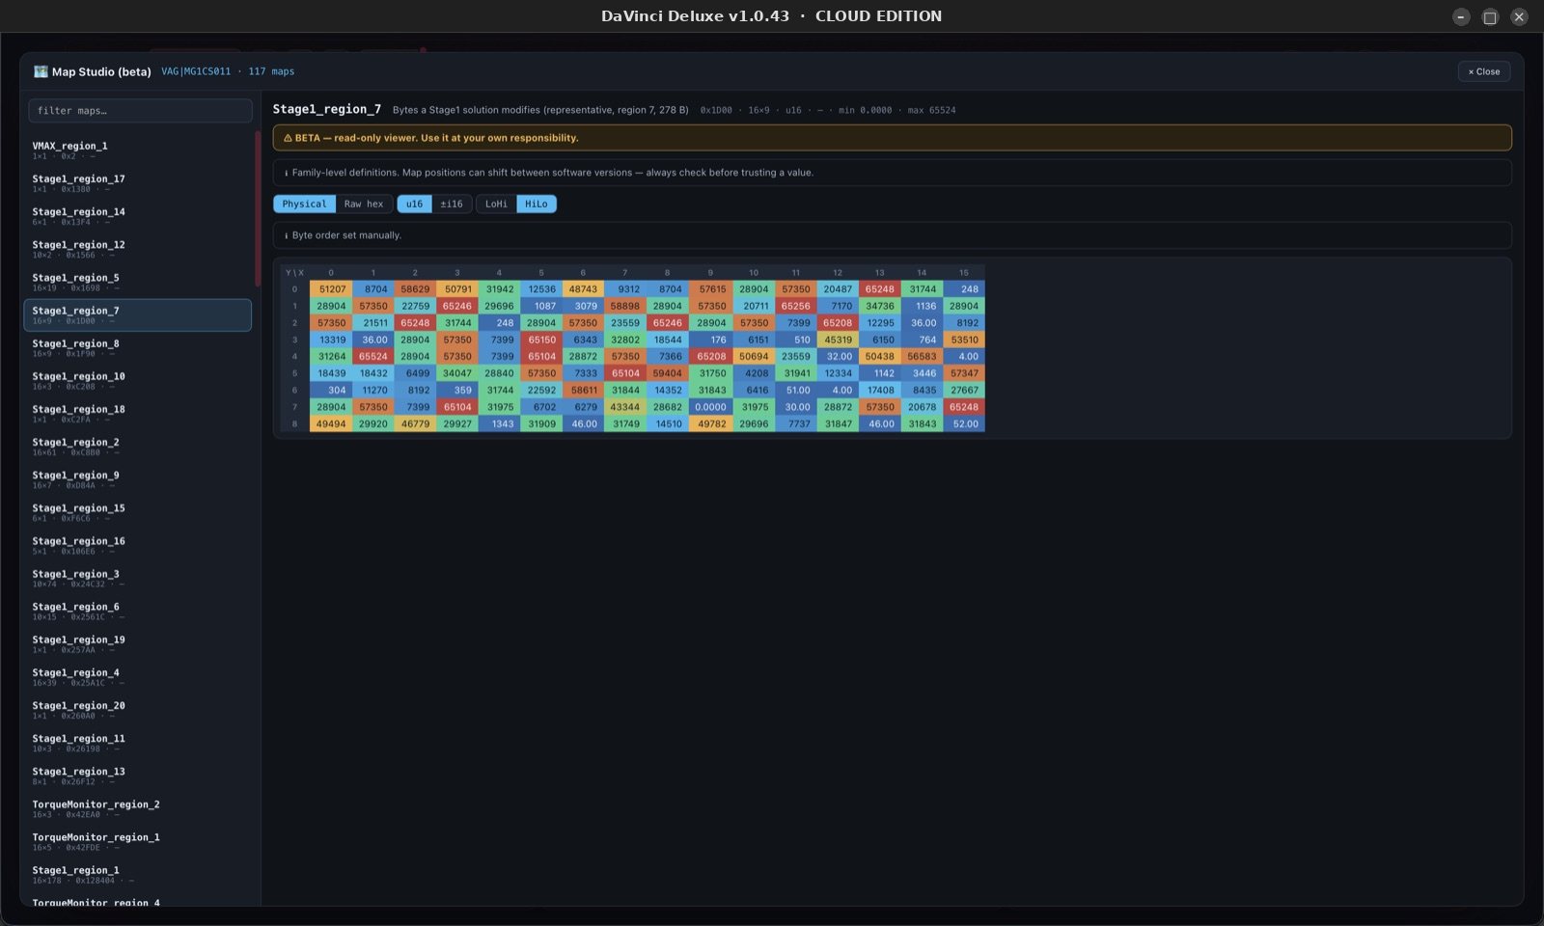
Task: Open Stage1_region_20 map
Action: click(138, 709)
